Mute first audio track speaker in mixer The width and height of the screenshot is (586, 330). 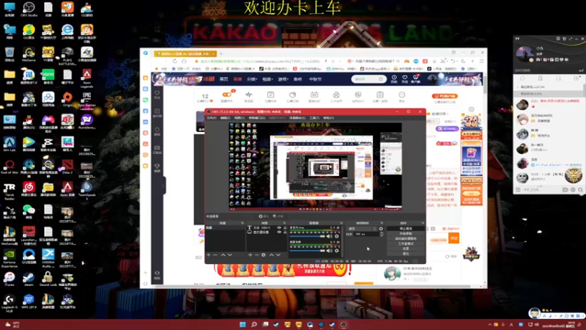(329, 236)
